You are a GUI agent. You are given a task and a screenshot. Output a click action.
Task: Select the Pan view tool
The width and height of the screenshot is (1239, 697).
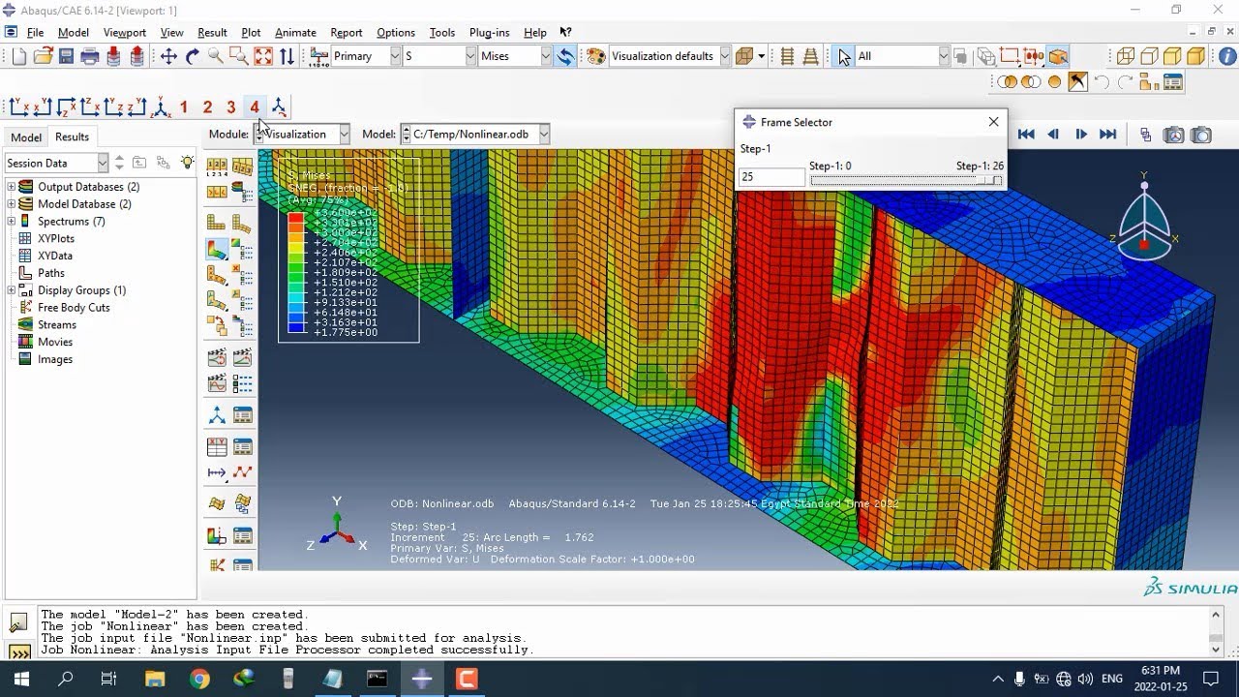[x=168, y=56]
